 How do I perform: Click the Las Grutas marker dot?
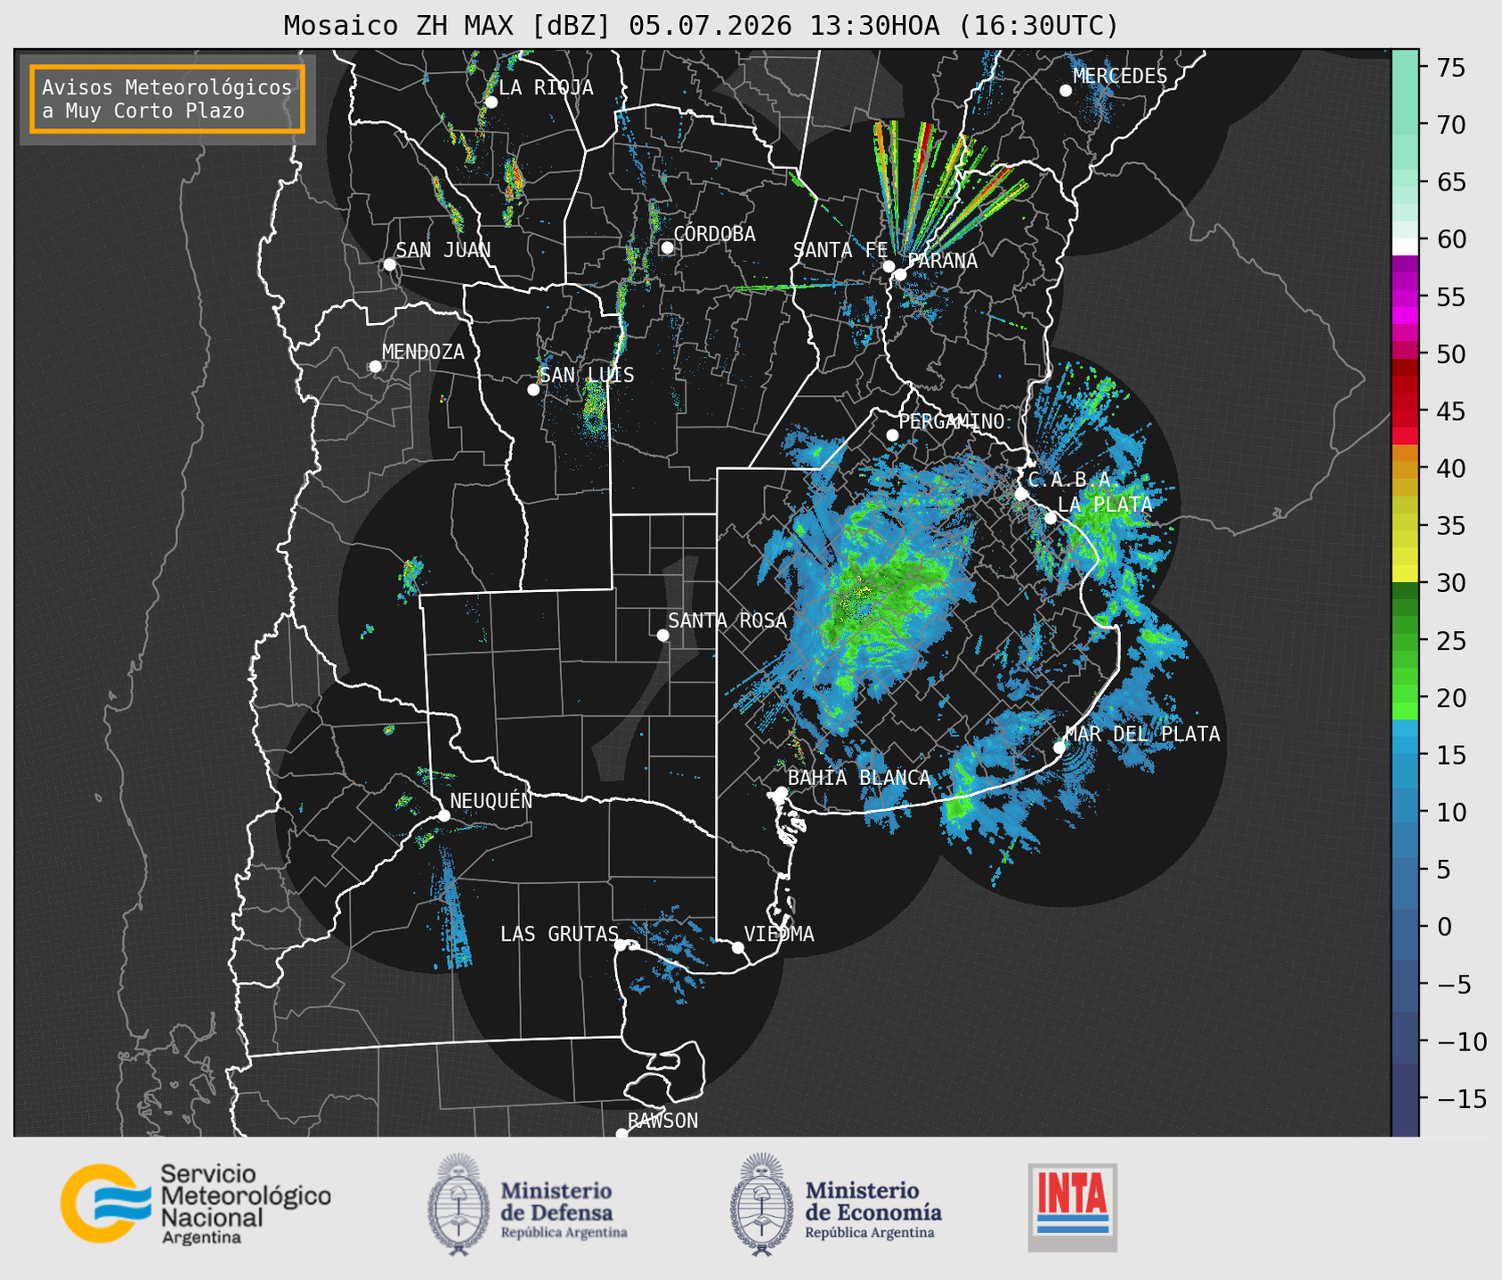621,944
